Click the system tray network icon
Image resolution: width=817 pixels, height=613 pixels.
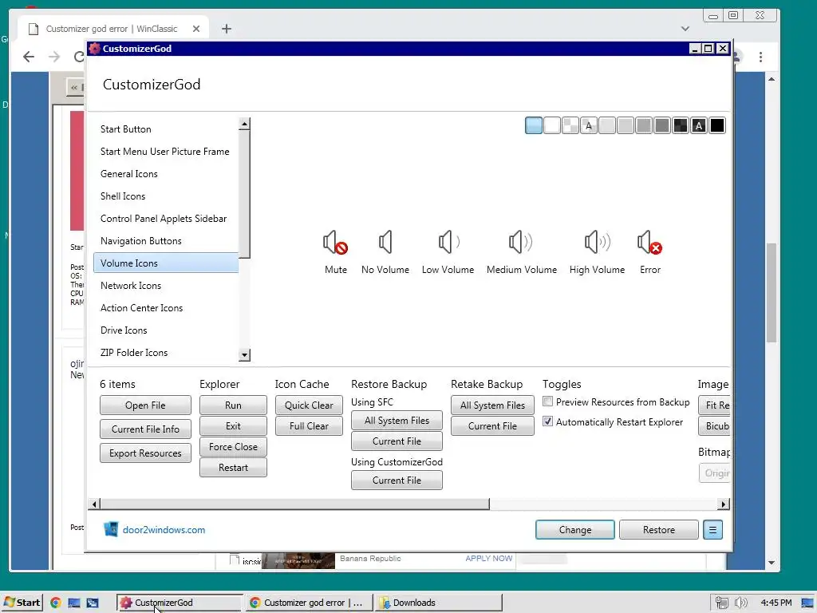point(721,603)
